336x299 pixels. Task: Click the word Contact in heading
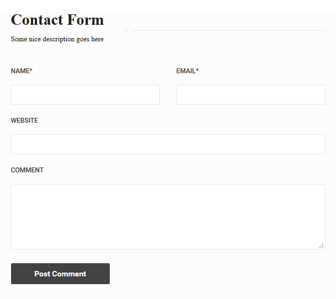pos(36,20)
